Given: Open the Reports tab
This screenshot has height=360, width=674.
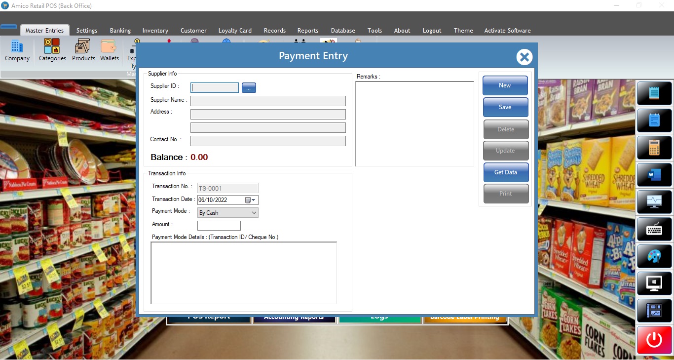Looking at the screenshot, I should click(x=307, y=31).
